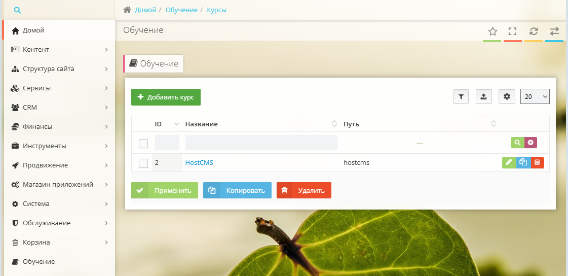Open the rows-per-page dropdown showing 20
This screenshot has width=568, height=276.
535,96
